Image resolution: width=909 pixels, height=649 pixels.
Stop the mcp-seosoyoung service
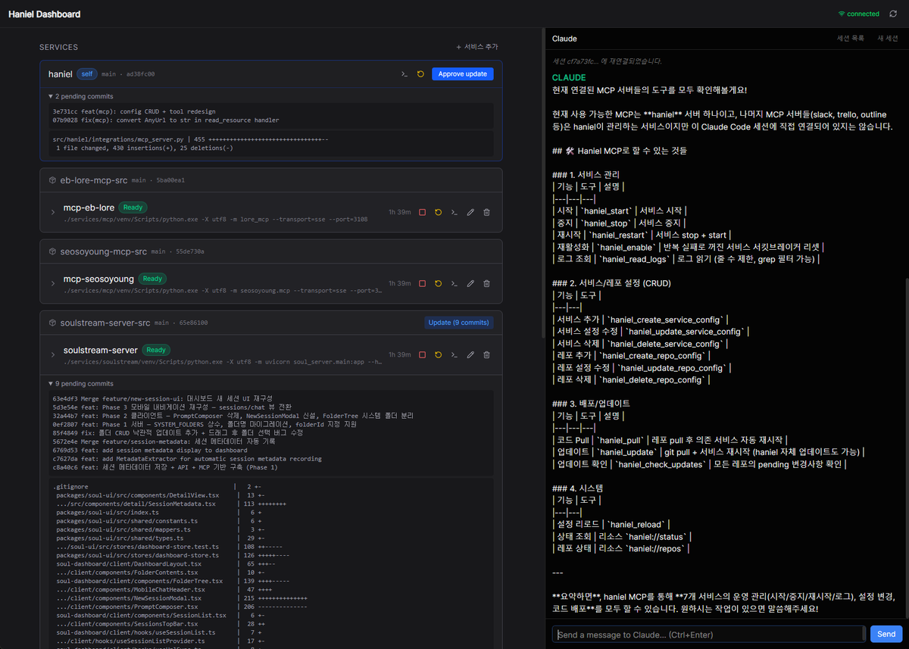click(422, 283)
